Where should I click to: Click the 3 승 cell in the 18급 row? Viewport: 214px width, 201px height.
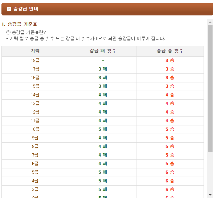coord(170,61)
